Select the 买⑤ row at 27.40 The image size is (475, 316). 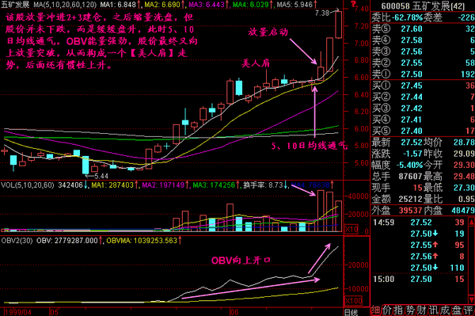point(424,131)
